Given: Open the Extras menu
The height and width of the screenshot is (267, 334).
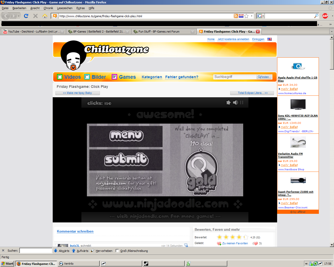Looking at the screenshot, I should (x=80, y=8).
